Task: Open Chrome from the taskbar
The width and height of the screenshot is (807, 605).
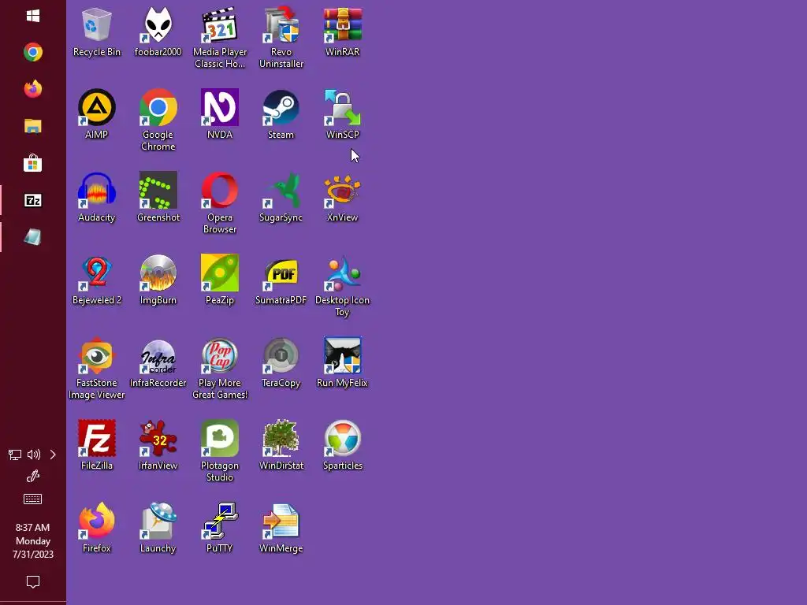Action: (x=33, y=53)
